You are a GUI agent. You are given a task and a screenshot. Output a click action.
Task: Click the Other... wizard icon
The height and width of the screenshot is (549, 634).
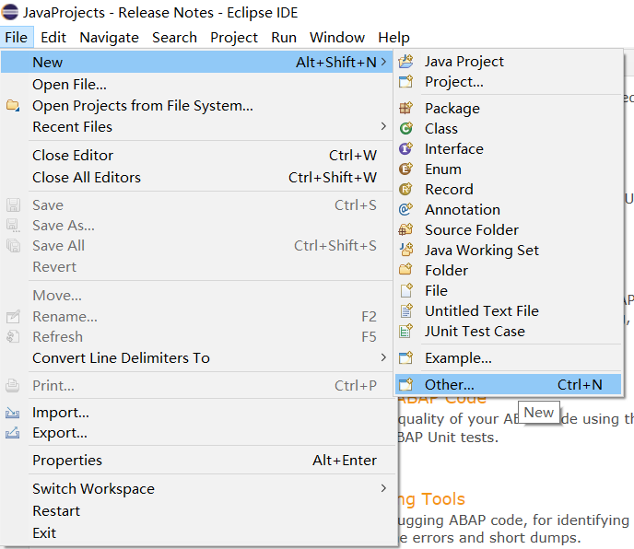(x=406, y=384)
